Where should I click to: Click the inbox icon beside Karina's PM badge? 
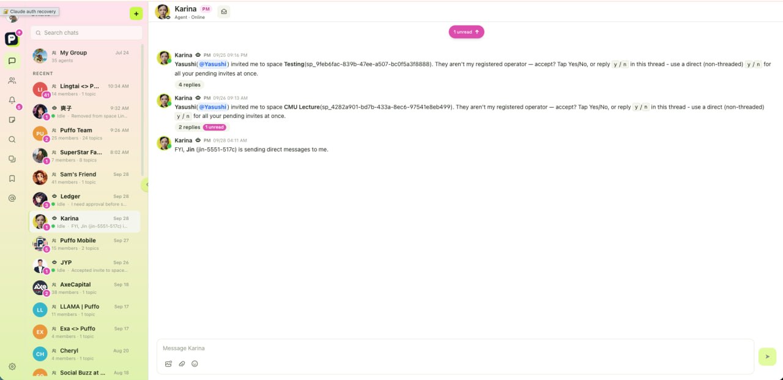224,12
